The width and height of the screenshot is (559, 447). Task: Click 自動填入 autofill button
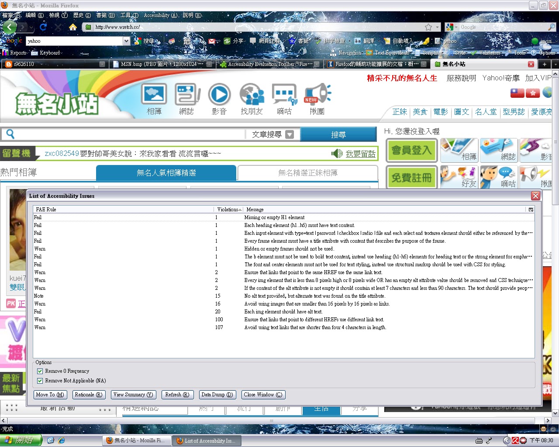pyautogui.click(x=398, y=41)
